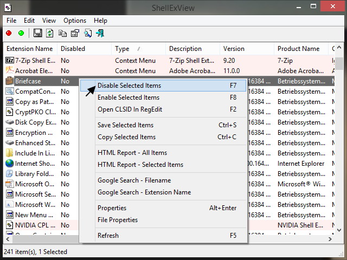Open the Help menu

pos(100,21)
